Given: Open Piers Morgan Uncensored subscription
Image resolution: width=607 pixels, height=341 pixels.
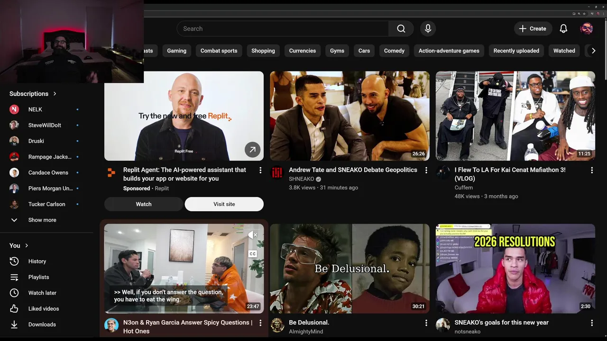Looking at the screenshot, I should 45,188.
